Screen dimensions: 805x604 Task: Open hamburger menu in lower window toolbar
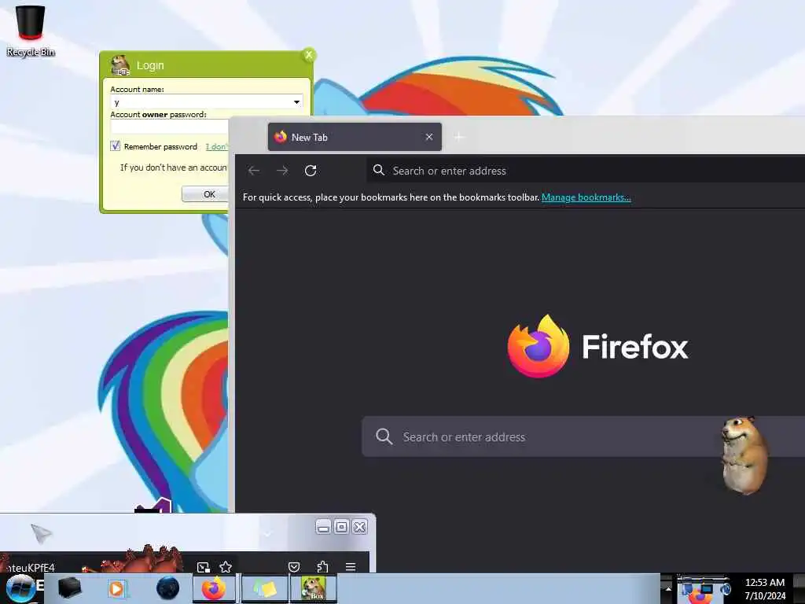pos(351,567)
